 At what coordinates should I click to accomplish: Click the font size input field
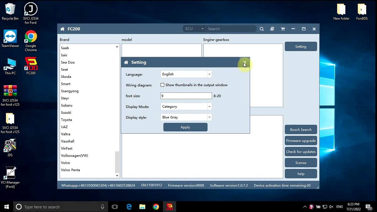pos(186,96)
